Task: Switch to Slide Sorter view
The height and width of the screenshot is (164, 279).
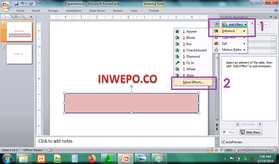Action: (x=216, y=150)
